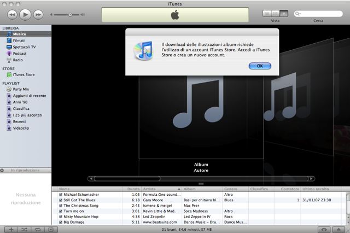Select the Anni '90 playlist

coord(20,102)
